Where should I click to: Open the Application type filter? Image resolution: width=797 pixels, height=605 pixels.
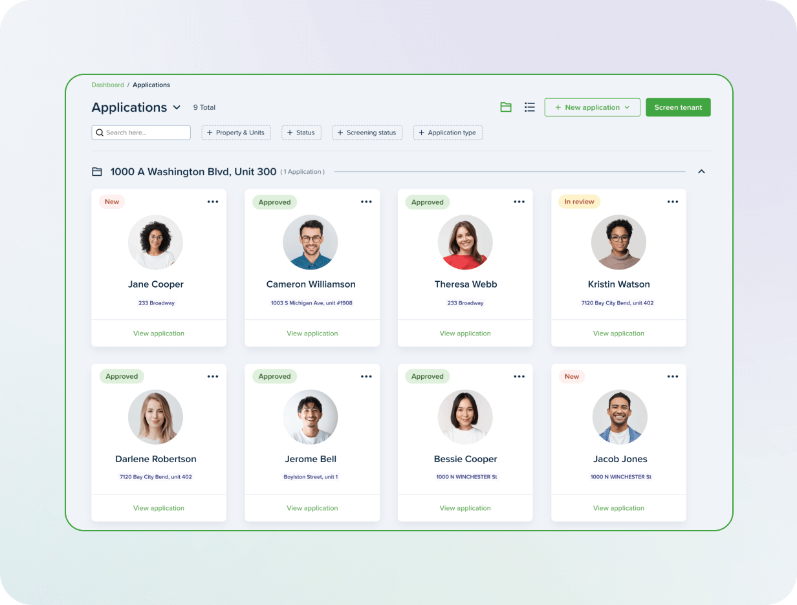(x=448, y=132)
